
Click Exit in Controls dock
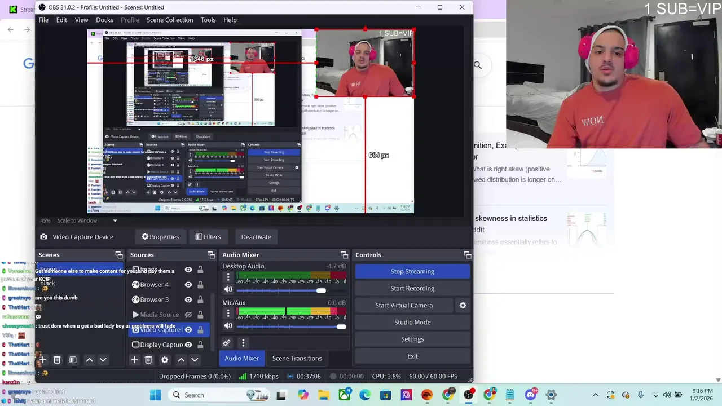pos(412,356)
